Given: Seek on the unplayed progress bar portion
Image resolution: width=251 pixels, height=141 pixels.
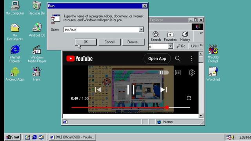Looking at the screenshot, I should pos(180,107).
